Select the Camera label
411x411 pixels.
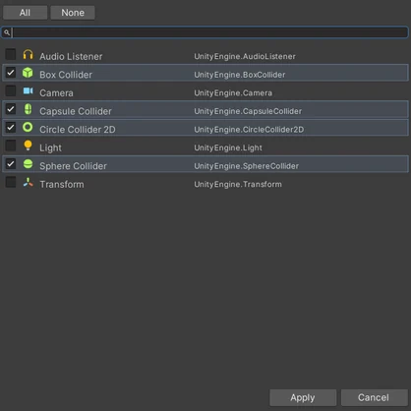pyautogui.click(x=56, y=93)
